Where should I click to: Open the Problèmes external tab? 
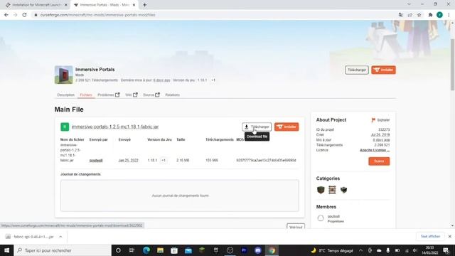coord(109,95)
